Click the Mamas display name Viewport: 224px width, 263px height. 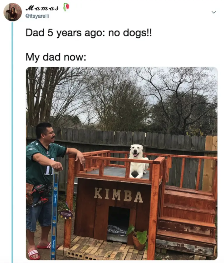[x=42, y=8]
